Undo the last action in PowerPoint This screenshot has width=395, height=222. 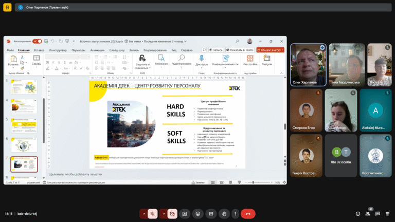click(x=52, y=41)
